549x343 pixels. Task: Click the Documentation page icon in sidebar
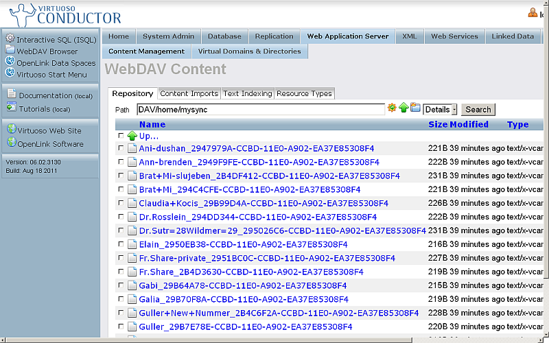click(x=12, y=95)
